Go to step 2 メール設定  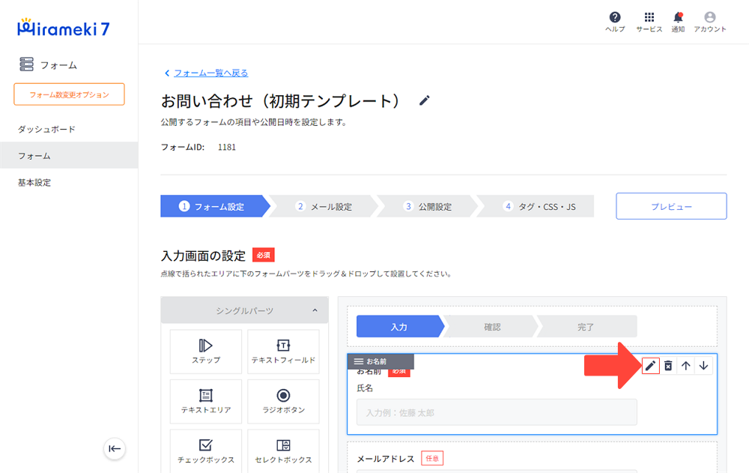(x=324, y=206)
